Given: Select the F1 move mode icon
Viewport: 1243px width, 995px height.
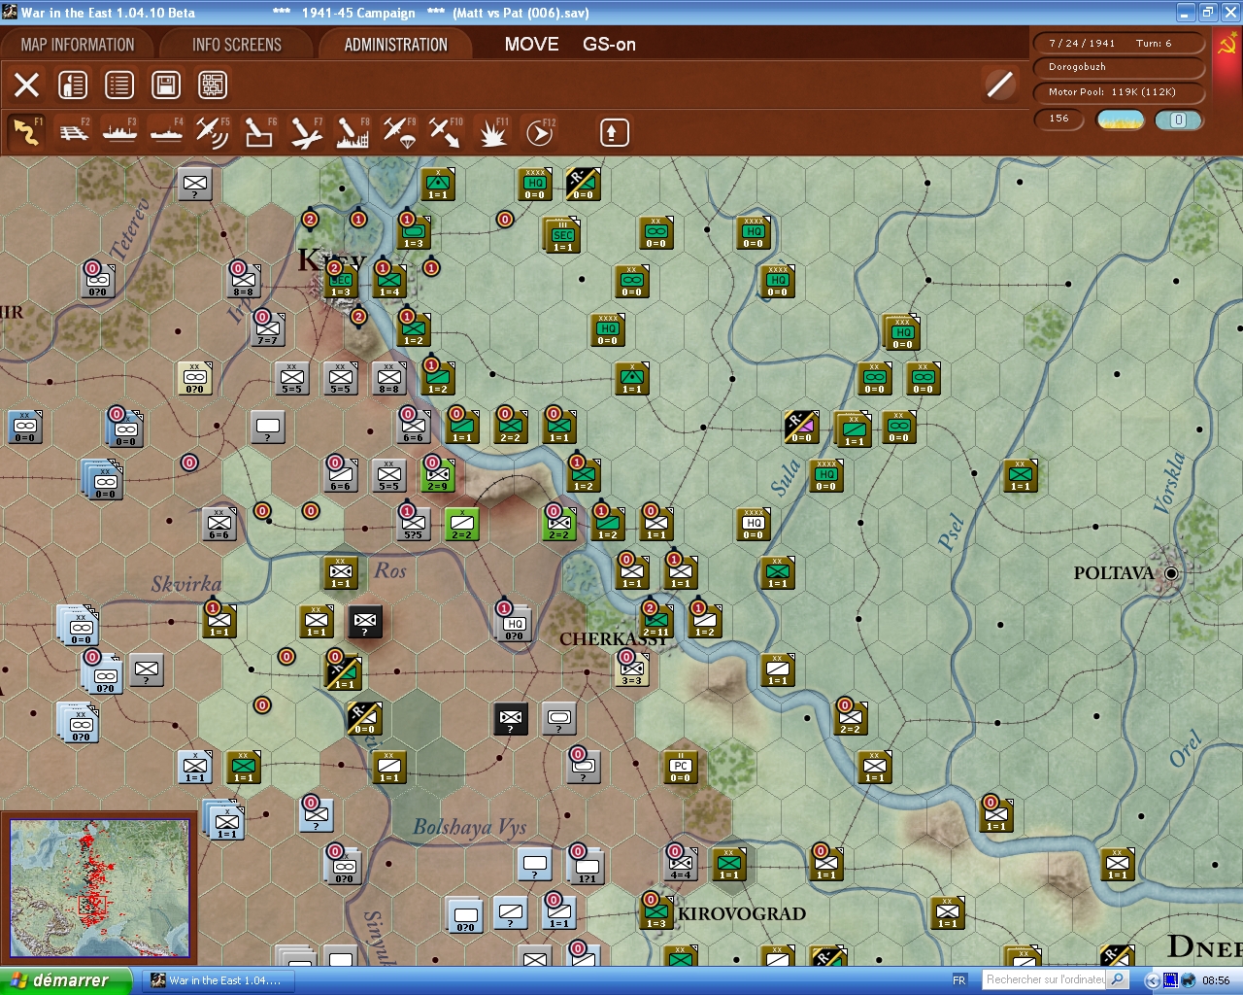Looking at the screenshot, I should [27, 132].
